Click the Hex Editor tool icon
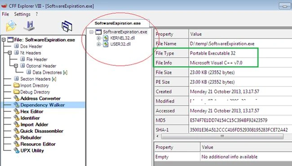The image size is (292, 166). (x=16, y=111)
